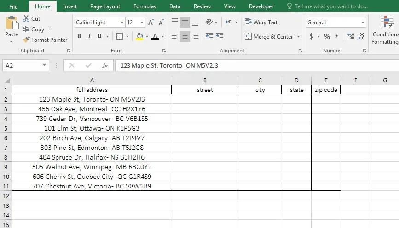Viewport: 399px width, 228px height.
Task: Increase indent icon
Action: (x=220, y=36)
